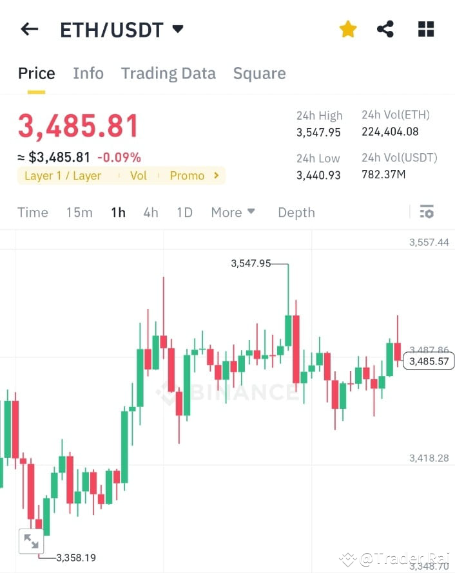This screenshot has width=455, height=573.
Task: Select the Layer 1 / Layer tag
Action: [63, 175]
